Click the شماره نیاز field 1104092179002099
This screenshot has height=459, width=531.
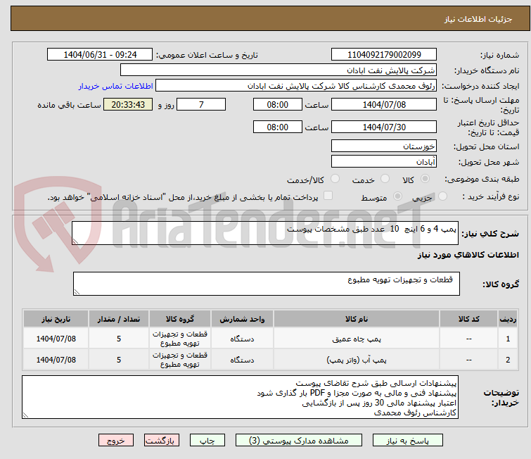[384, 55]
